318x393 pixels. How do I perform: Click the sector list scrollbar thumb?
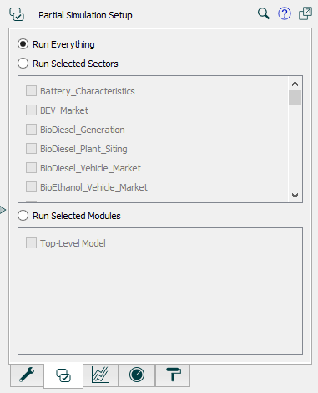pos(295,98)
